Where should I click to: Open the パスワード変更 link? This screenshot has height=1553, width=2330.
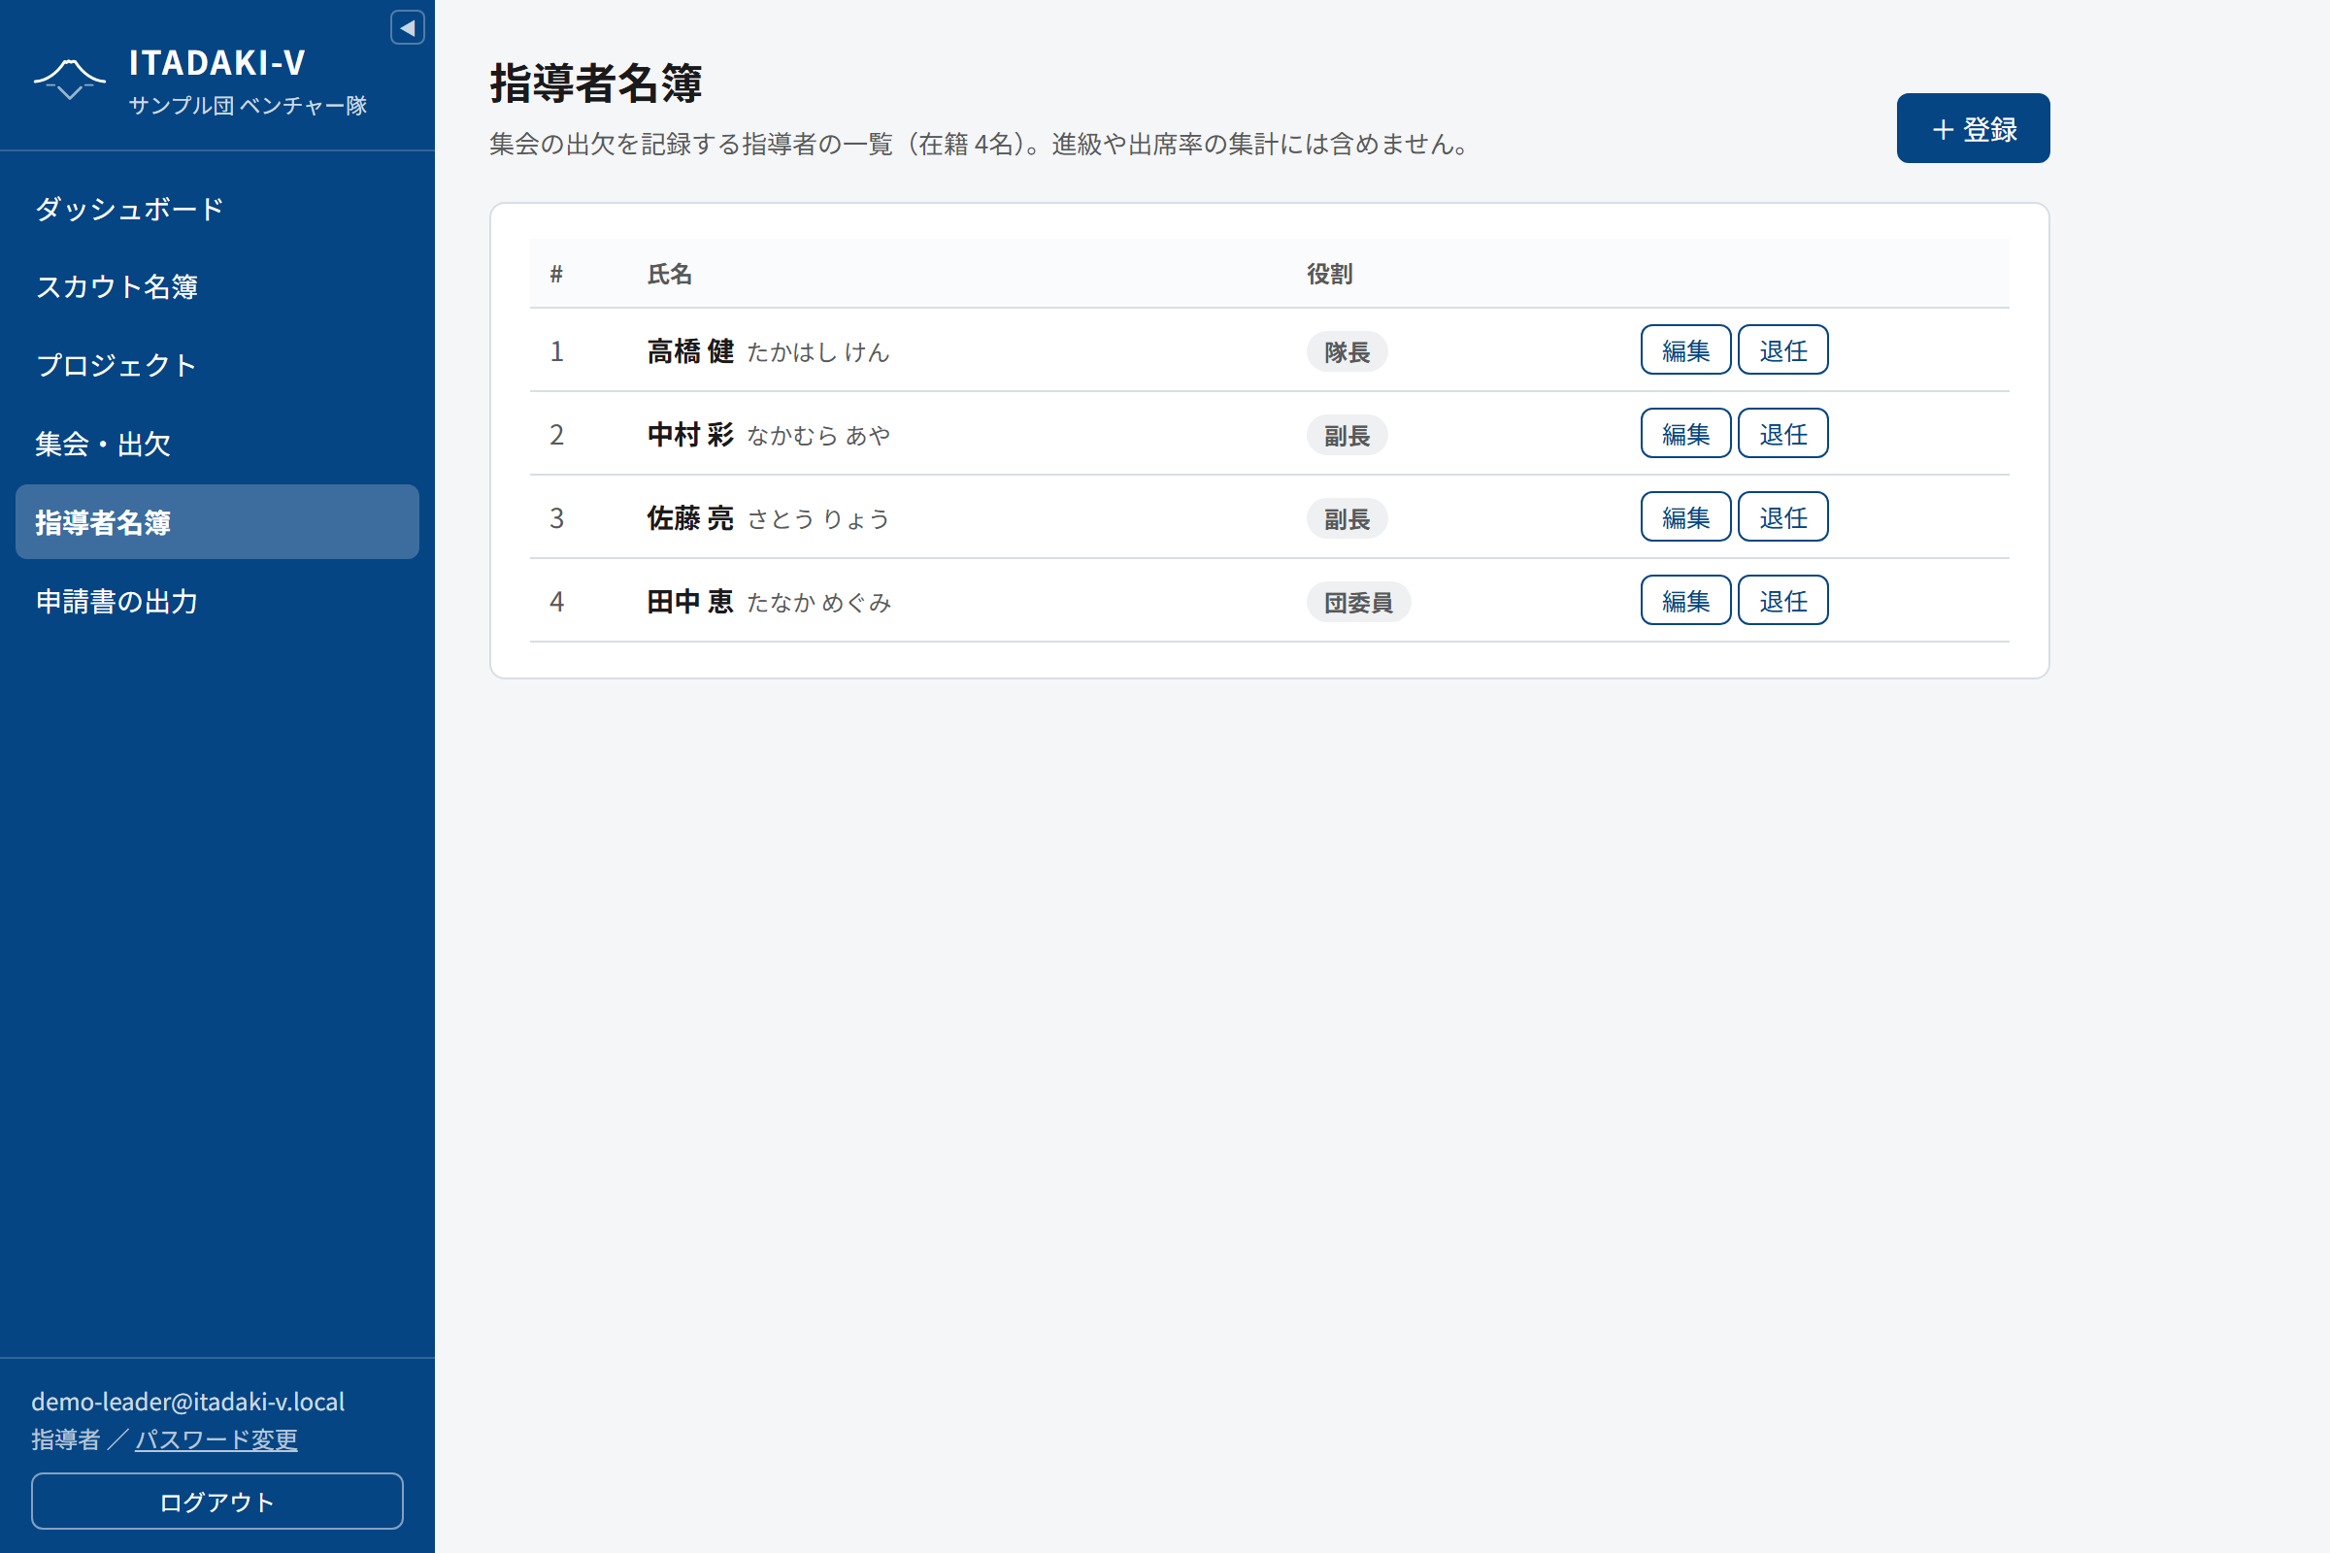point(216,1439)
